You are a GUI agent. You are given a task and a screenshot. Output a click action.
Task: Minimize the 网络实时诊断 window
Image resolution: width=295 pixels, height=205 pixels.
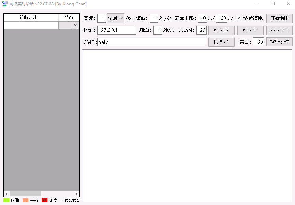coord(257,4)
